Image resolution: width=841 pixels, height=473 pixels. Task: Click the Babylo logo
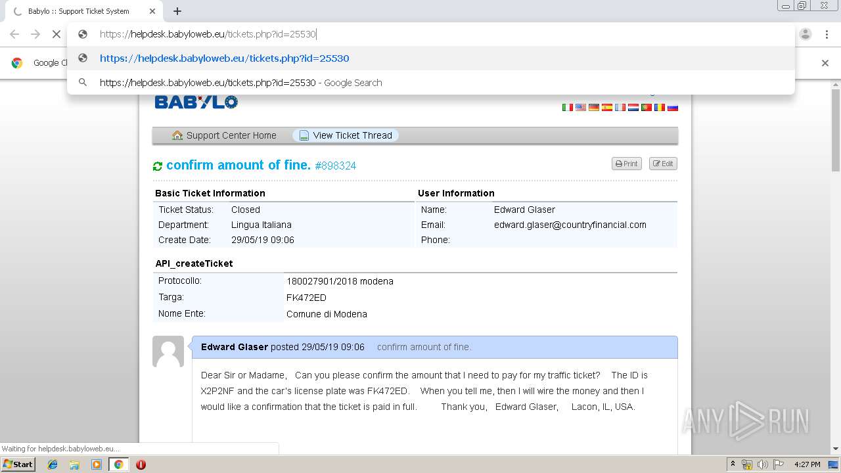[x=196, y=102]
